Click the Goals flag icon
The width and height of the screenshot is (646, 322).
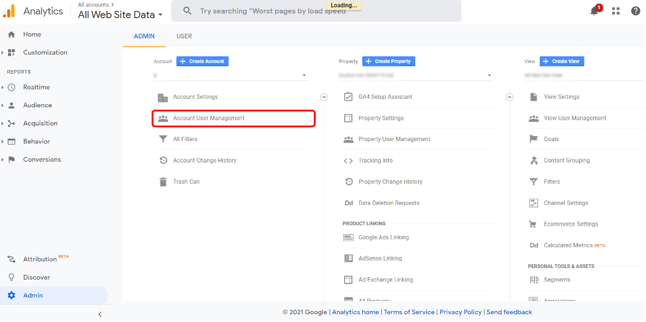coord(534,139)
